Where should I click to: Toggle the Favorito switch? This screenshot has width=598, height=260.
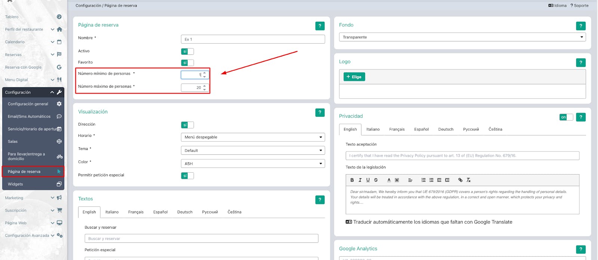[x=187, y=63]
